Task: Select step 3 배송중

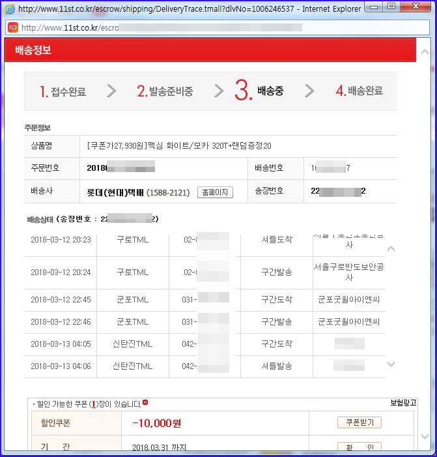Action: (x=259, y=91)
